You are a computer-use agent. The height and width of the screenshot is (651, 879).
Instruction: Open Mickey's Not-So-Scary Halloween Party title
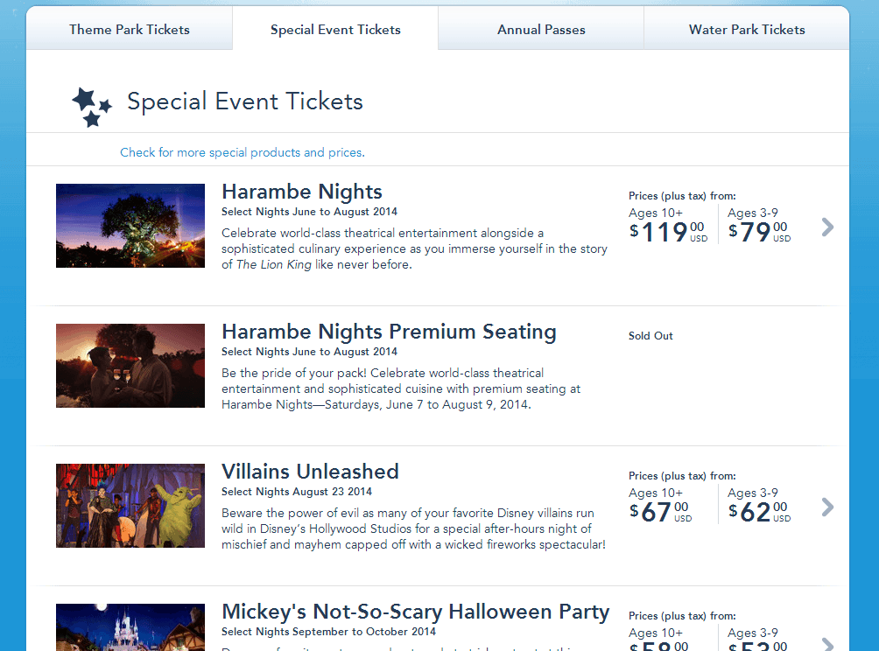point(415,612)
